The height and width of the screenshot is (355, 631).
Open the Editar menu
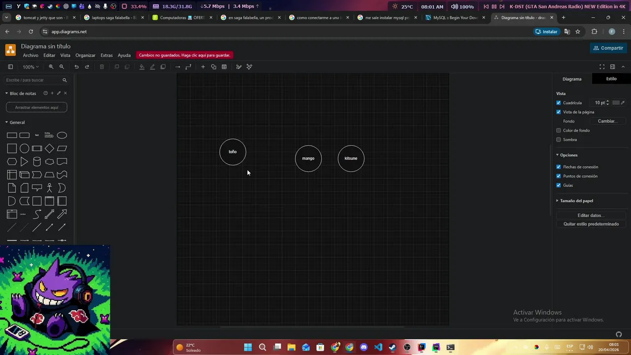49,55
